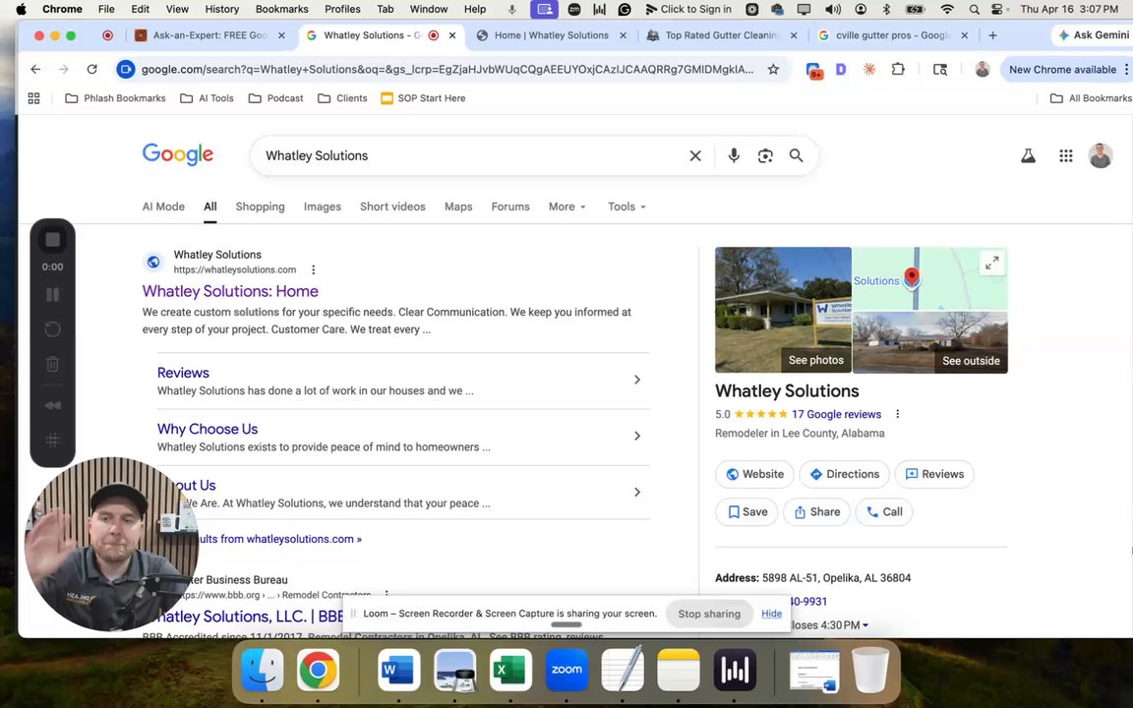The image size is (1133, 708).
Task: Get Directions to Whatley Solutions
Action: coord(844,474)
